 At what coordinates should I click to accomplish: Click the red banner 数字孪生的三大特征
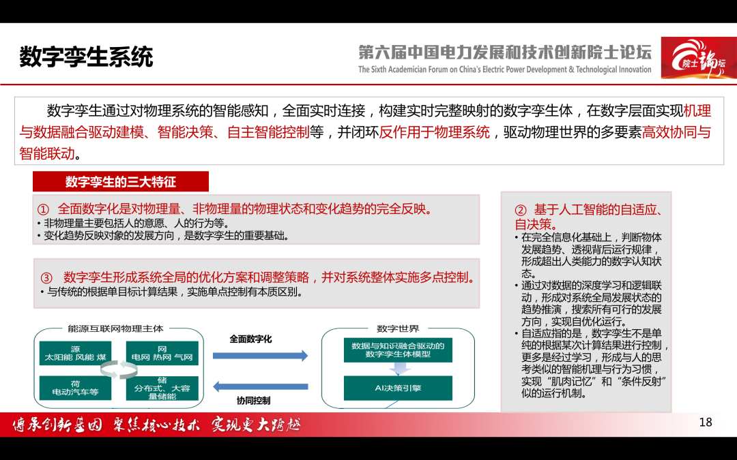click(120, 182)
